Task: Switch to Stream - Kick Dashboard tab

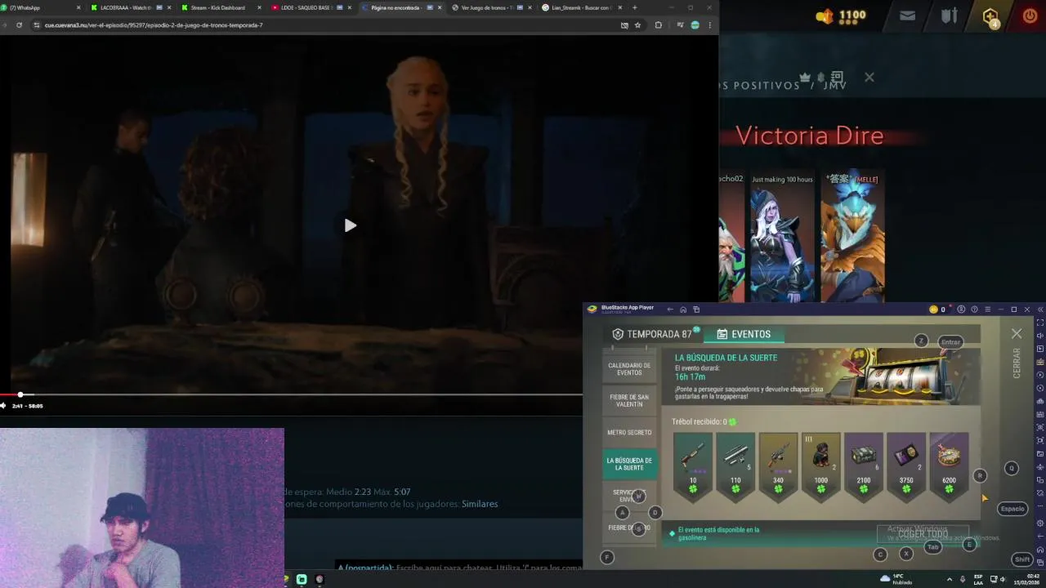Action: 220,7
